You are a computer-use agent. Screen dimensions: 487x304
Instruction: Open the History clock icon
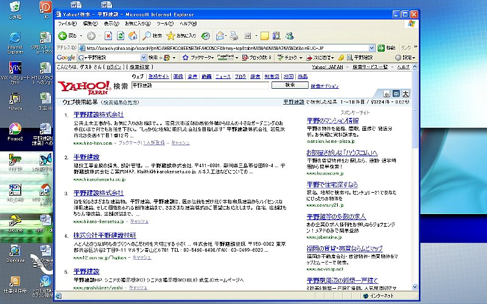(x=205, y=36)
